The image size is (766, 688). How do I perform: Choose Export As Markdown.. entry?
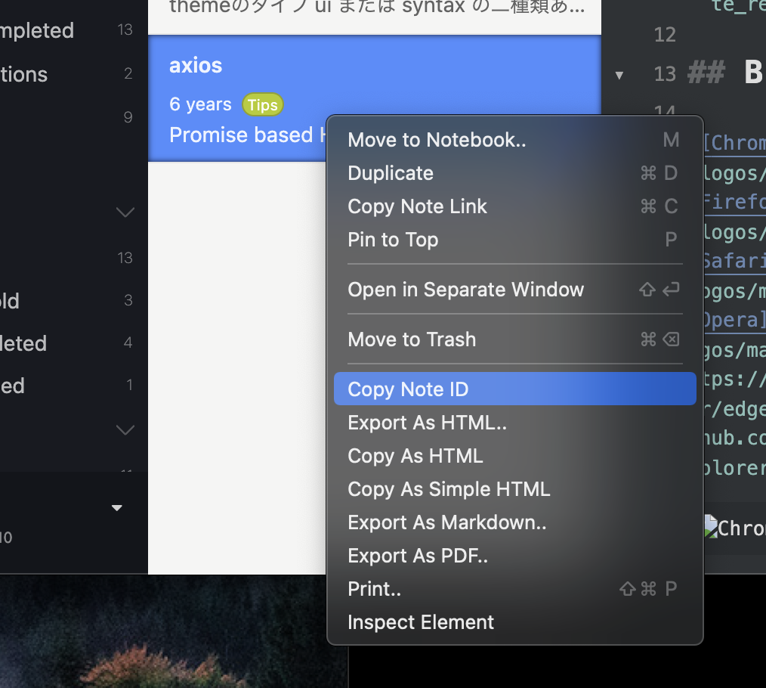(x=515, y=522)
